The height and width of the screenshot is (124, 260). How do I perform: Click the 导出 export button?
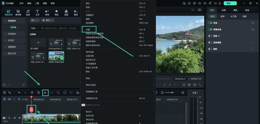228,3
